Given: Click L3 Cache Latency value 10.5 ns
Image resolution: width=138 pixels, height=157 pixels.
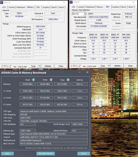Looking at the screenshot, I should [79, 104].
